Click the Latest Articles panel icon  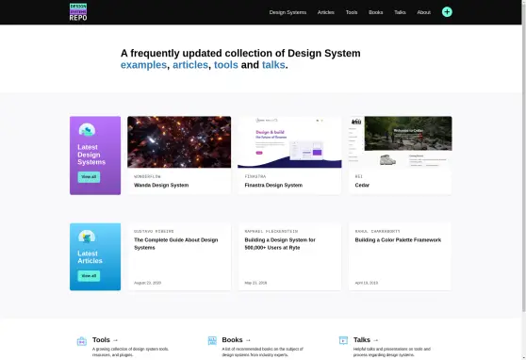(87, 237)
